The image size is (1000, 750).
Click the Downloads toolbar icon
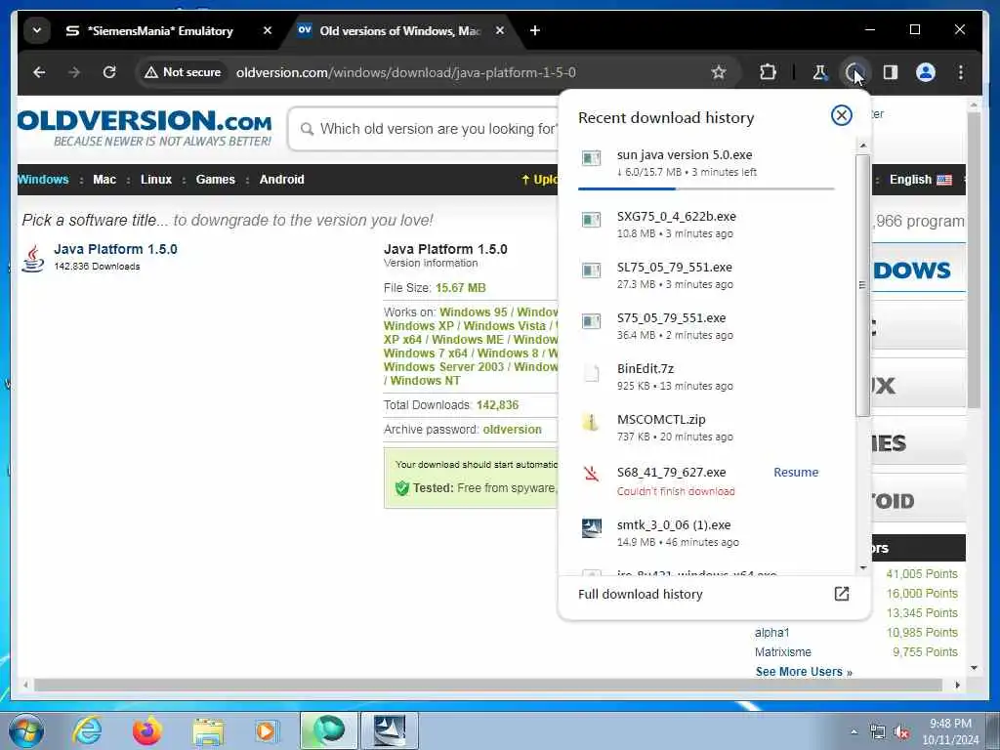854,72
